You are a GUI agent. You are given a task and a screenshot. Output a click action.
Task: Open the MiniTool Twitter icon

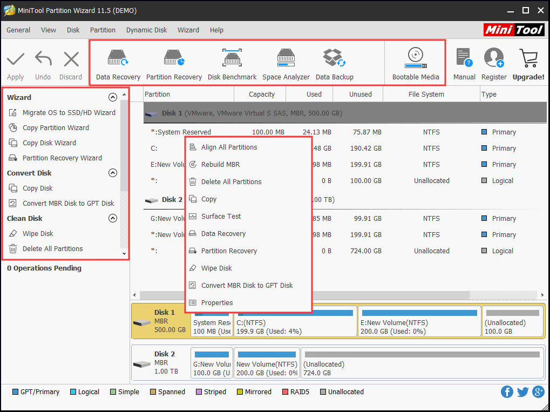522,391
